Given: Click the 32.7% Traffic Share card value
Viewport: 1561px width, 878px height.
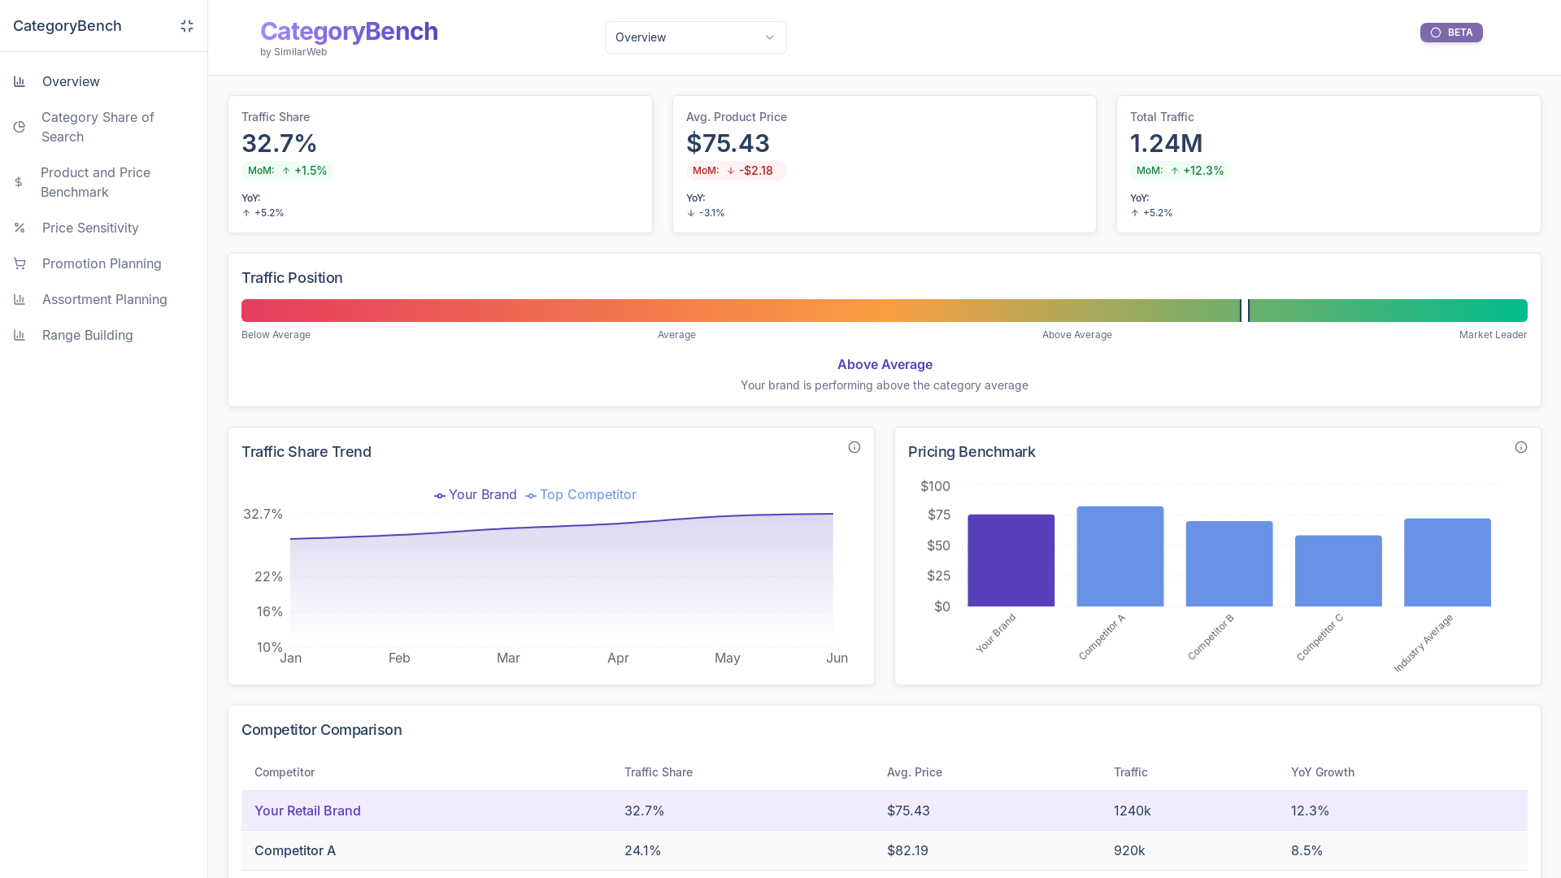Looking at the screenshot, I should pyautogui.click(x=279, y=143).
